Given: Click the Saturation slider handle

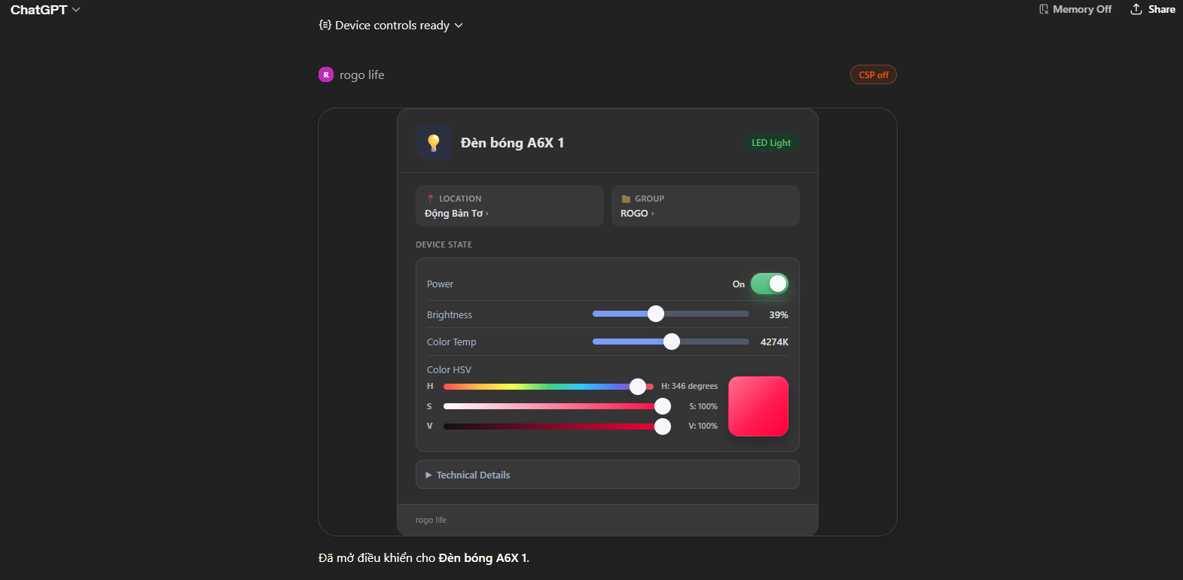Looking at the screenshot, I should [663, 406].
